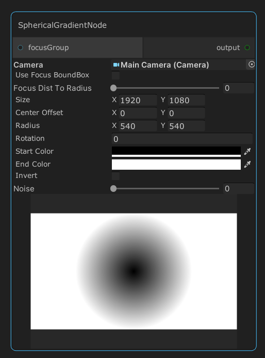Pick Start Color with the eyedropper
Viewport: 265px width, 358px height.
(x=247, y=151)
